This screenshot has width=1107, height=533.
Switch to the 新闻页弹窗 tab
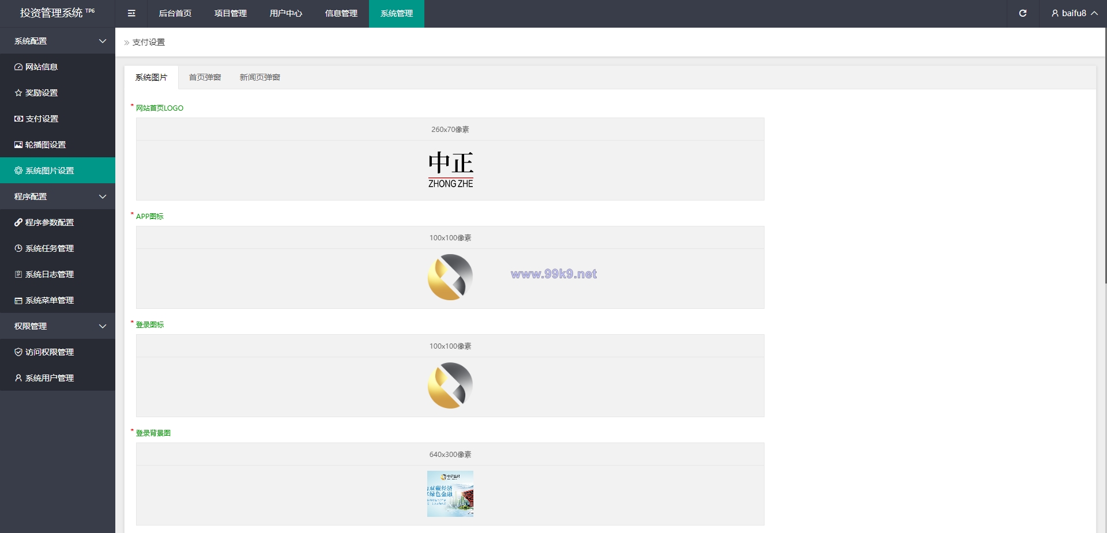[x=259, y=77]
